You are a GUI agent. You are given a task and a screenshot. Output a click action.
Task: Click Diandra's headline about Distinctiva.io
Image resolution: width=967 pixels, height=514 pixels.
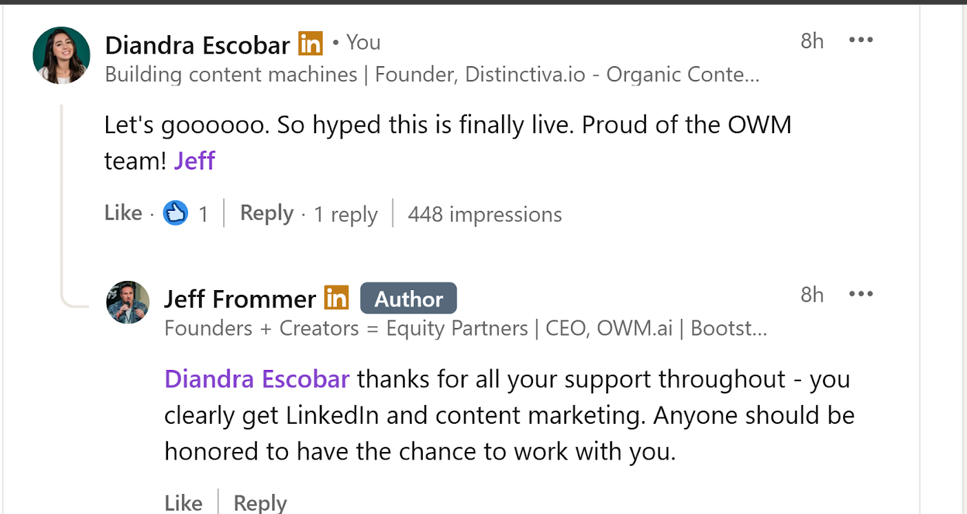(432, 74)
